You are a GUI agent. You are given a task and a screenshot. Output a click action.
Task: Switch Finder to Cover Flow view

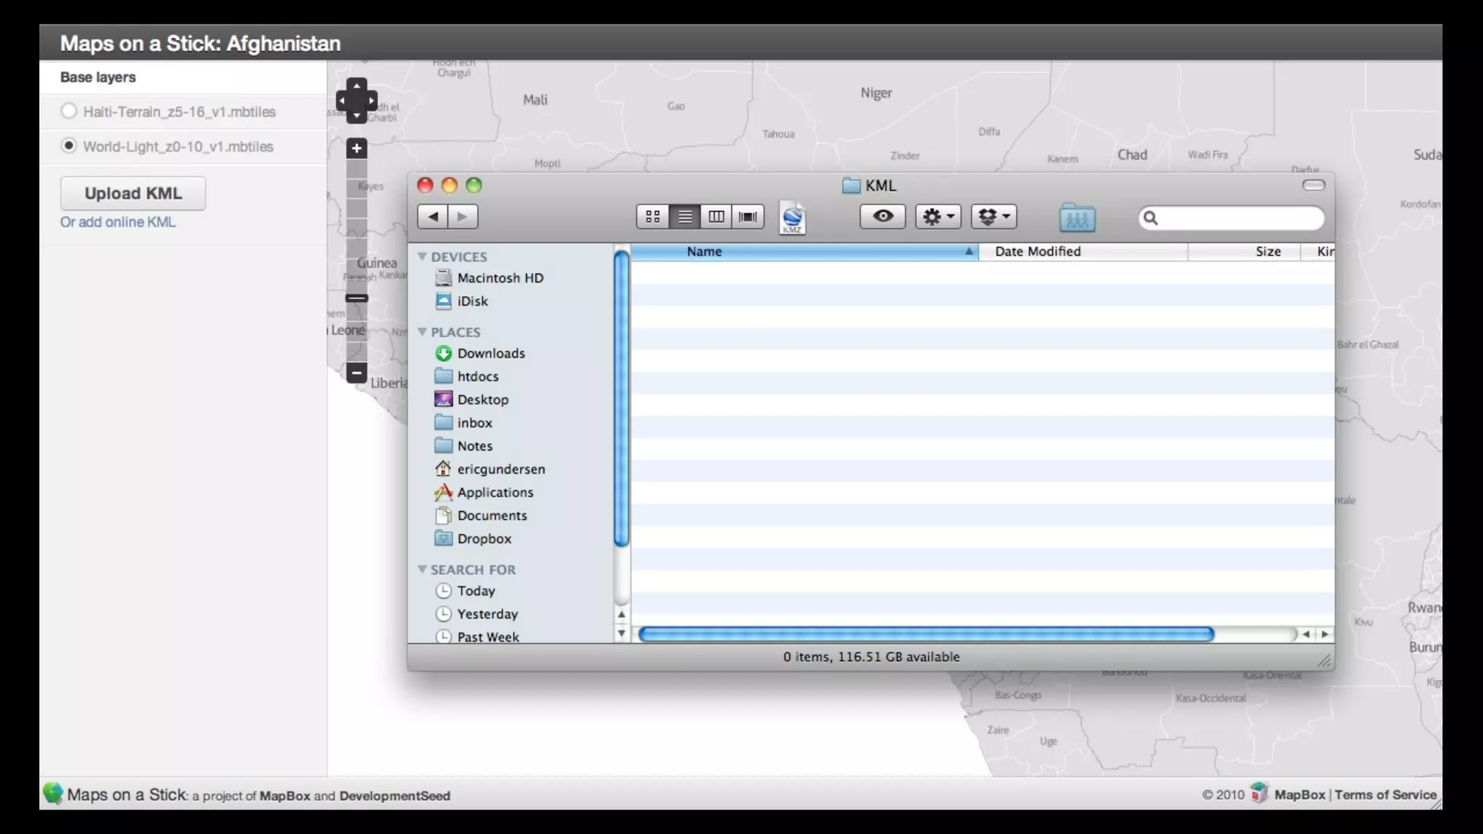(x=748, y=216)
